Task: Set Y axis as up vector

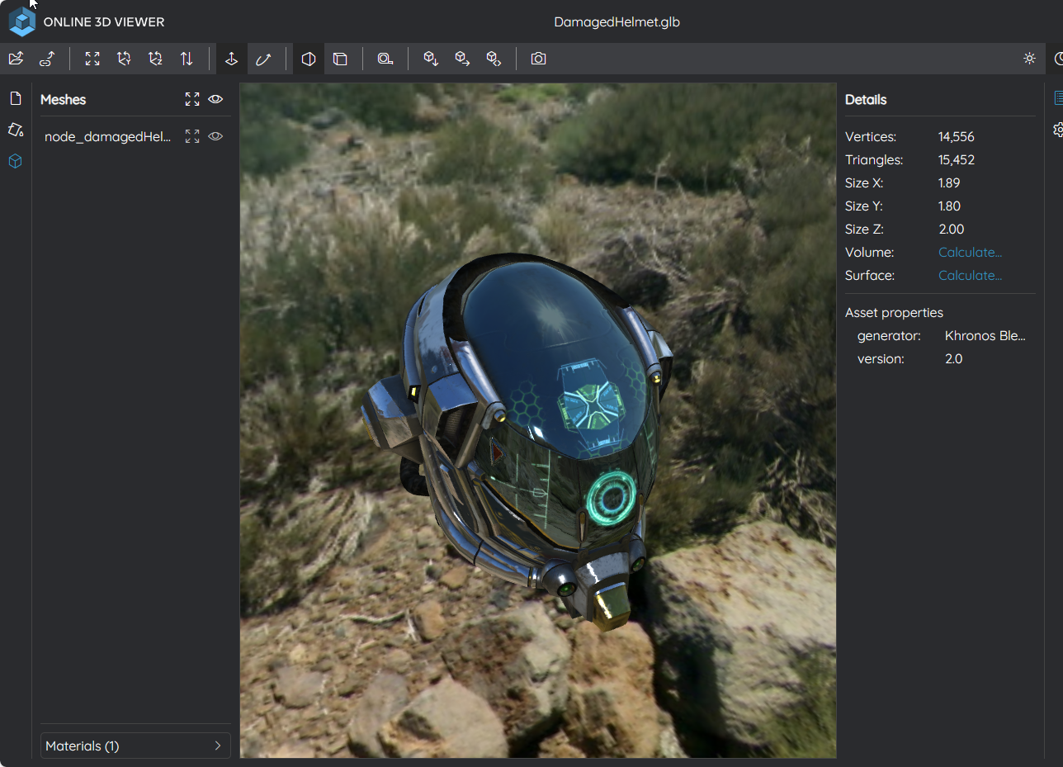Action: (124, 59)
